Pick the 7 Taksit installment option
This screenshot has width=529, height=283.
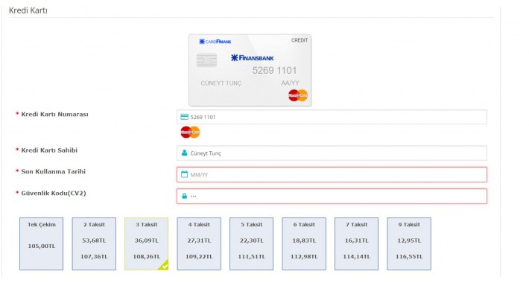tap(357, 244)
